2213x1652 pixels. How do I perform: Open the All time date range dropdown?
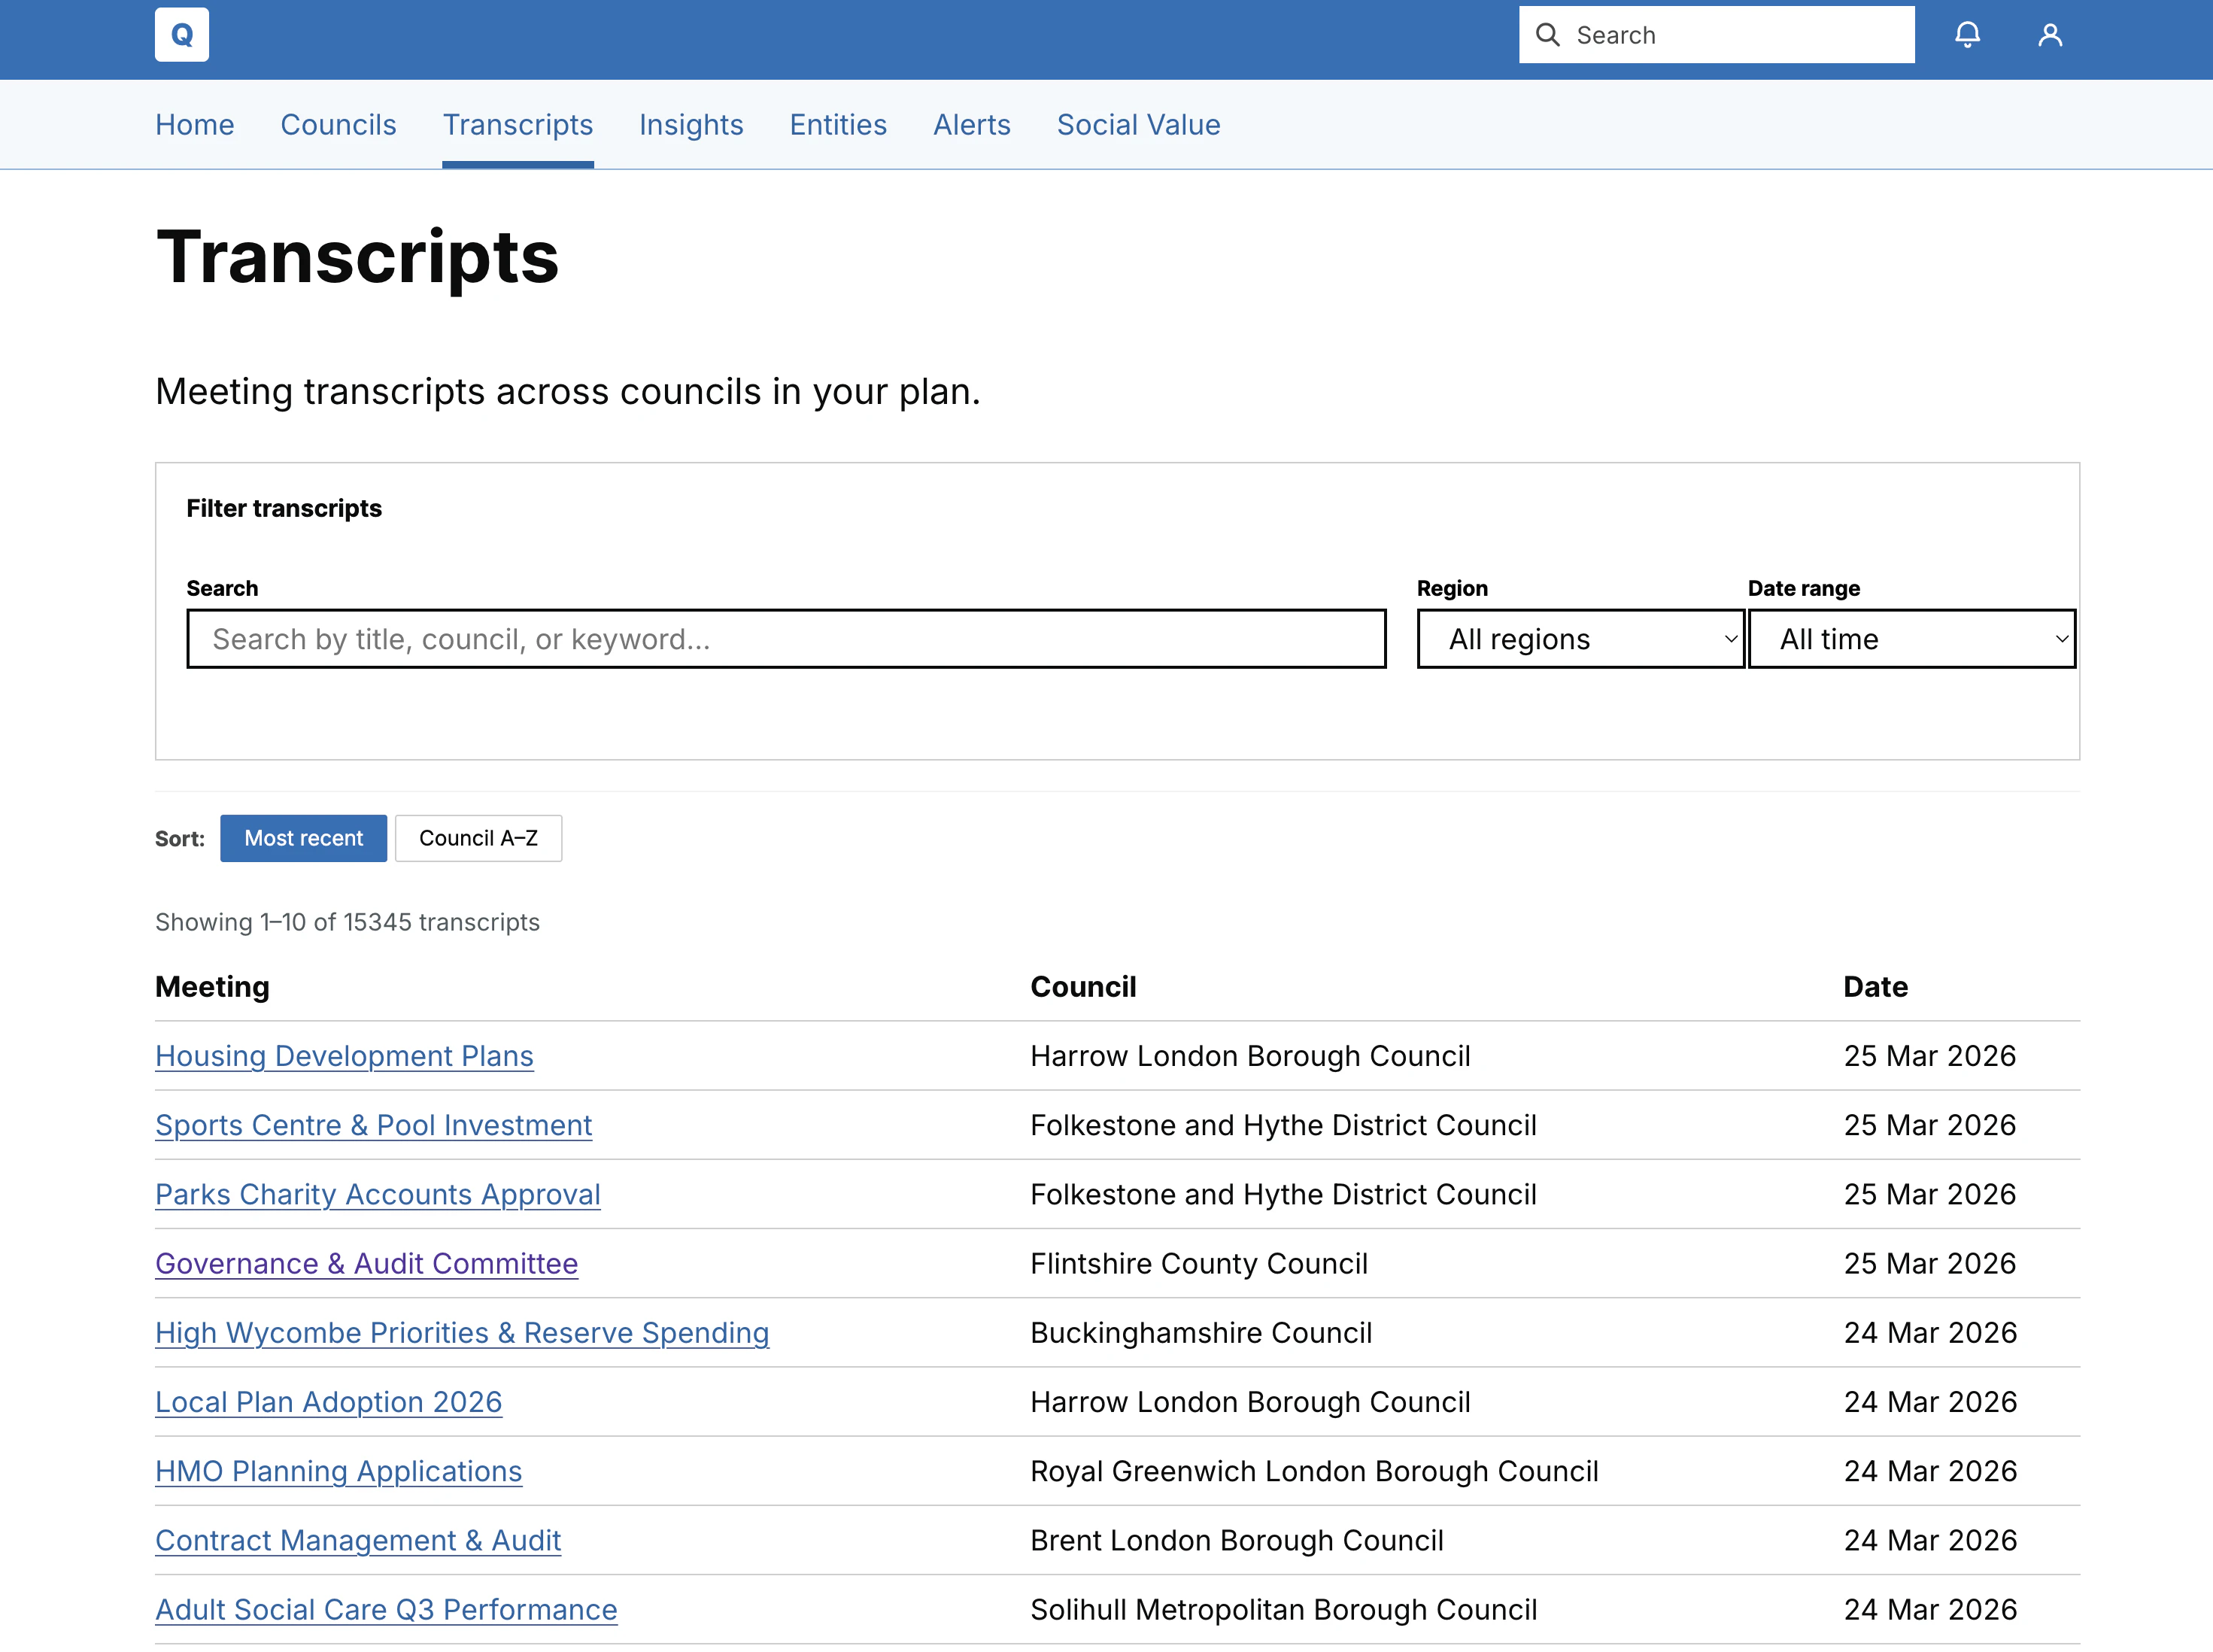coord(1911,639)
